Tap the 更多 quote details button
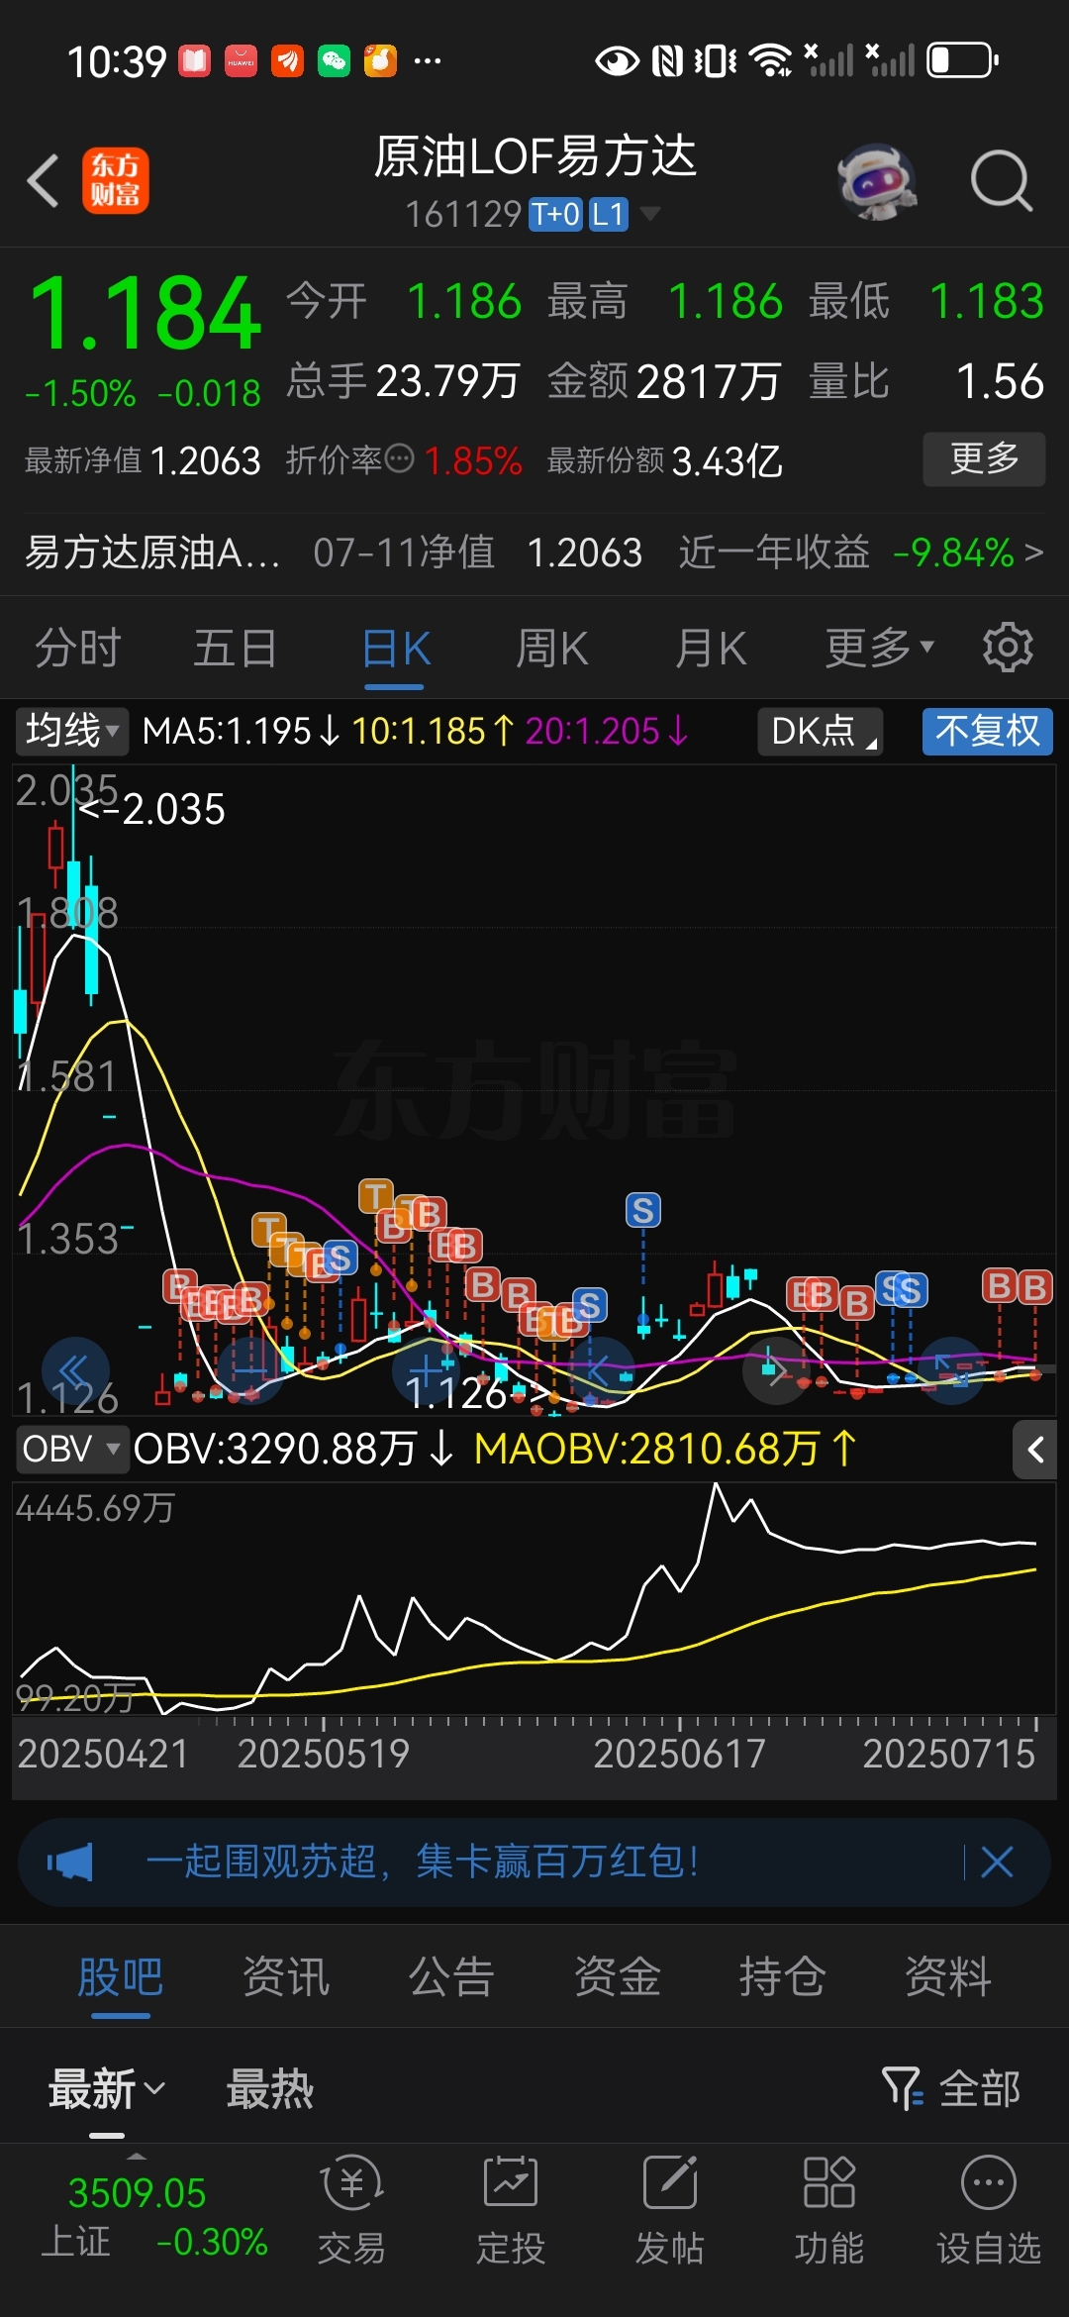1069x2317 pixels. coord(984,458)
